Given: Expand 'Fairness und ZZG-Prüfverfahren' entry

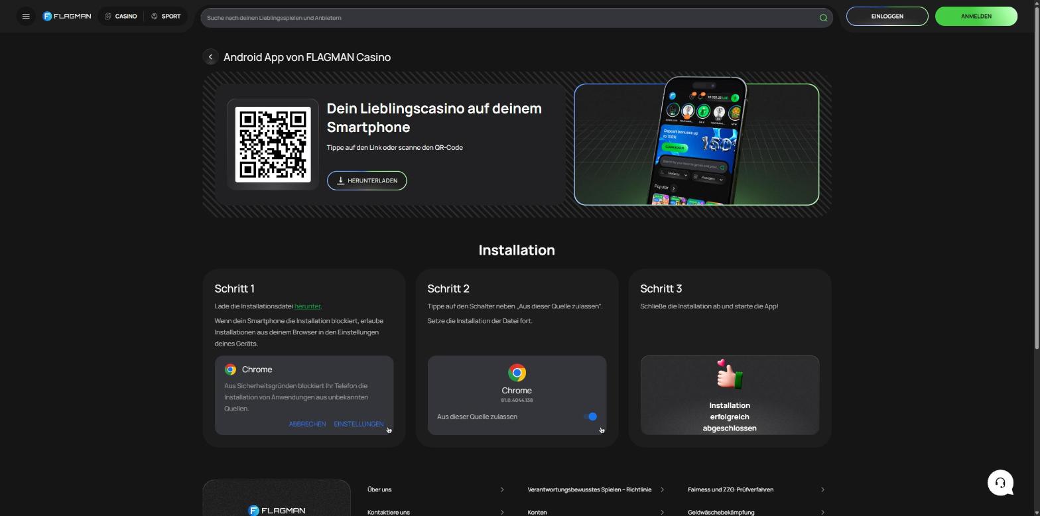Looking at the screenshot, I should click(x=756, y=489).
